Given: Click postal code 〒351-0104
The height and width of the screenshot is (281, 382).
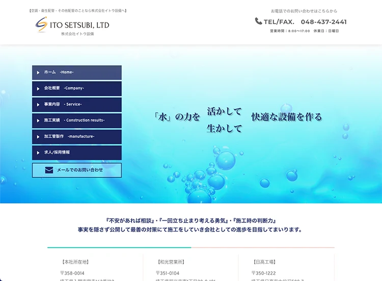Looking at the screenshot, I should 168,273.
